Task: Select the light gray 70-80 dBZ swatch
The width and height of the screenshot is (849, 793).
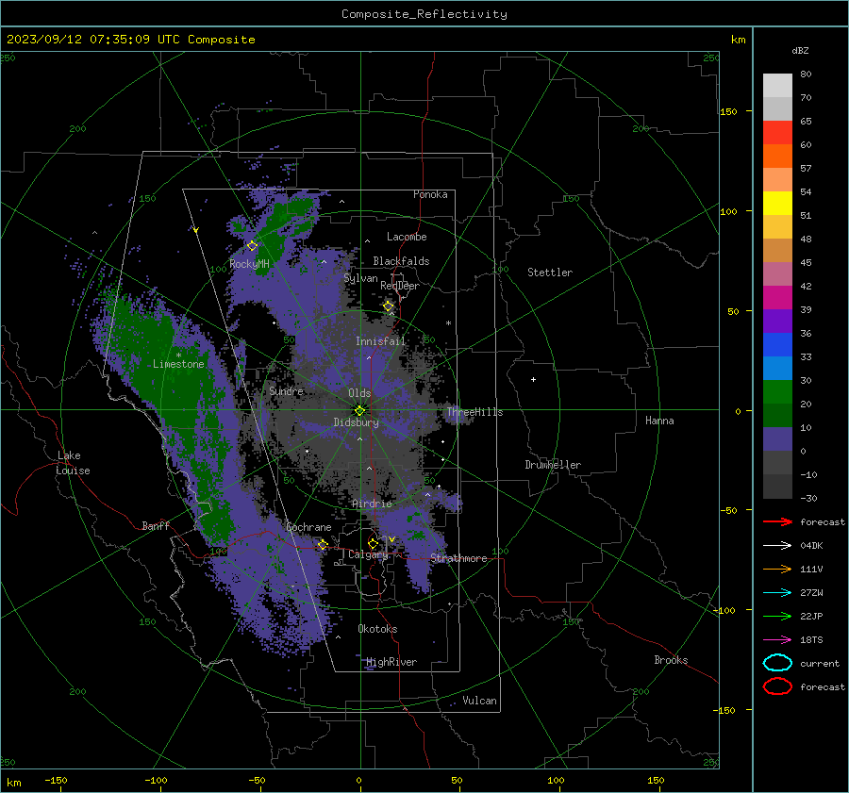Action: point(777,86)
